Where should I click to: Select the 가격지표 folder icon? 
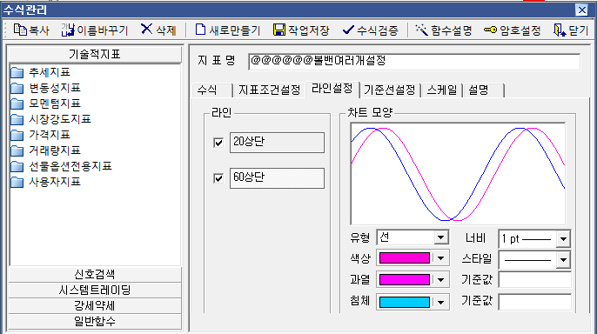[17, 135]
